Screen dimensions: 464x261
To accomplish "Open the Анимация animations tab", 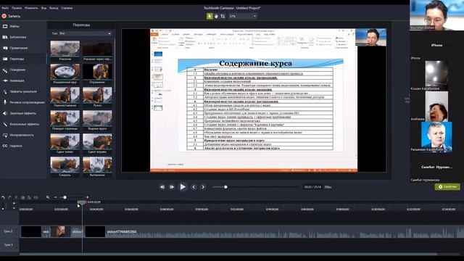I will [23, 80].
